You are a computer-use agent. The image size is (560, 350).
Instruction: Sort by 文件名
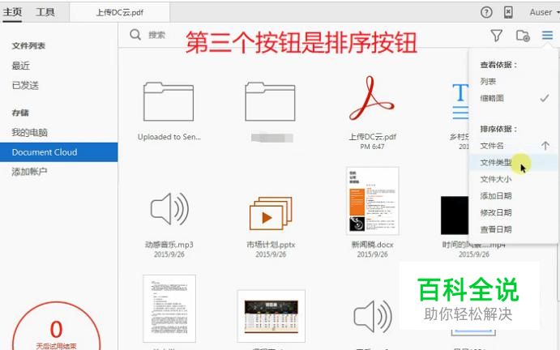(492, 146)
